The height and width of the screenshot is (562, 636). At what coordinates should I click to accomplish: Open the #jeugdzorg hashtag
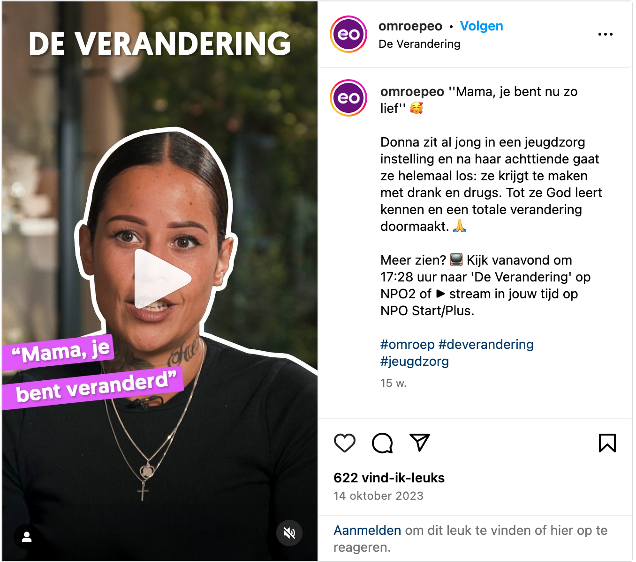415,362
